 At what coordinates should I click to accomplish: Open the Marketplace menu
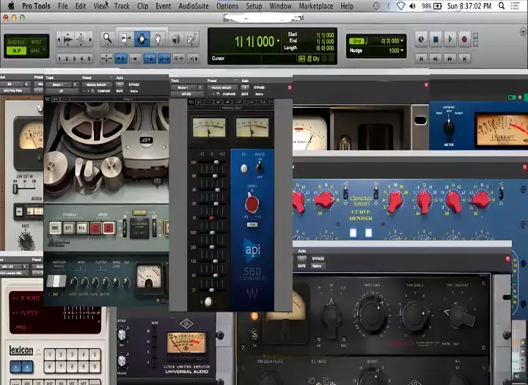point(316,6)
